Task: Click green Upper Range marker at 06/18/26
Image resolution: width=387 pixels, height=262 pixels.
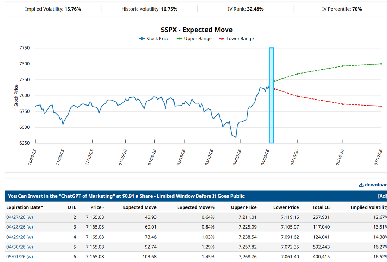Action: [343, 66]
